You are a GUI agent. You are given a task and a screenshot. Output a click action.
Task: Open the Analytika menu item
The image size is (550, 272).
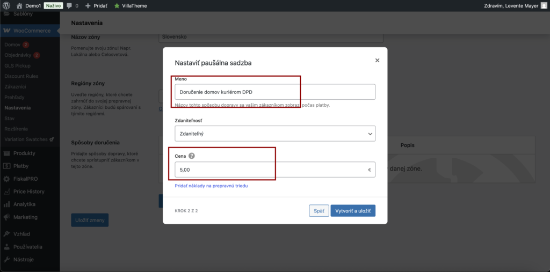tap(24, 204)
